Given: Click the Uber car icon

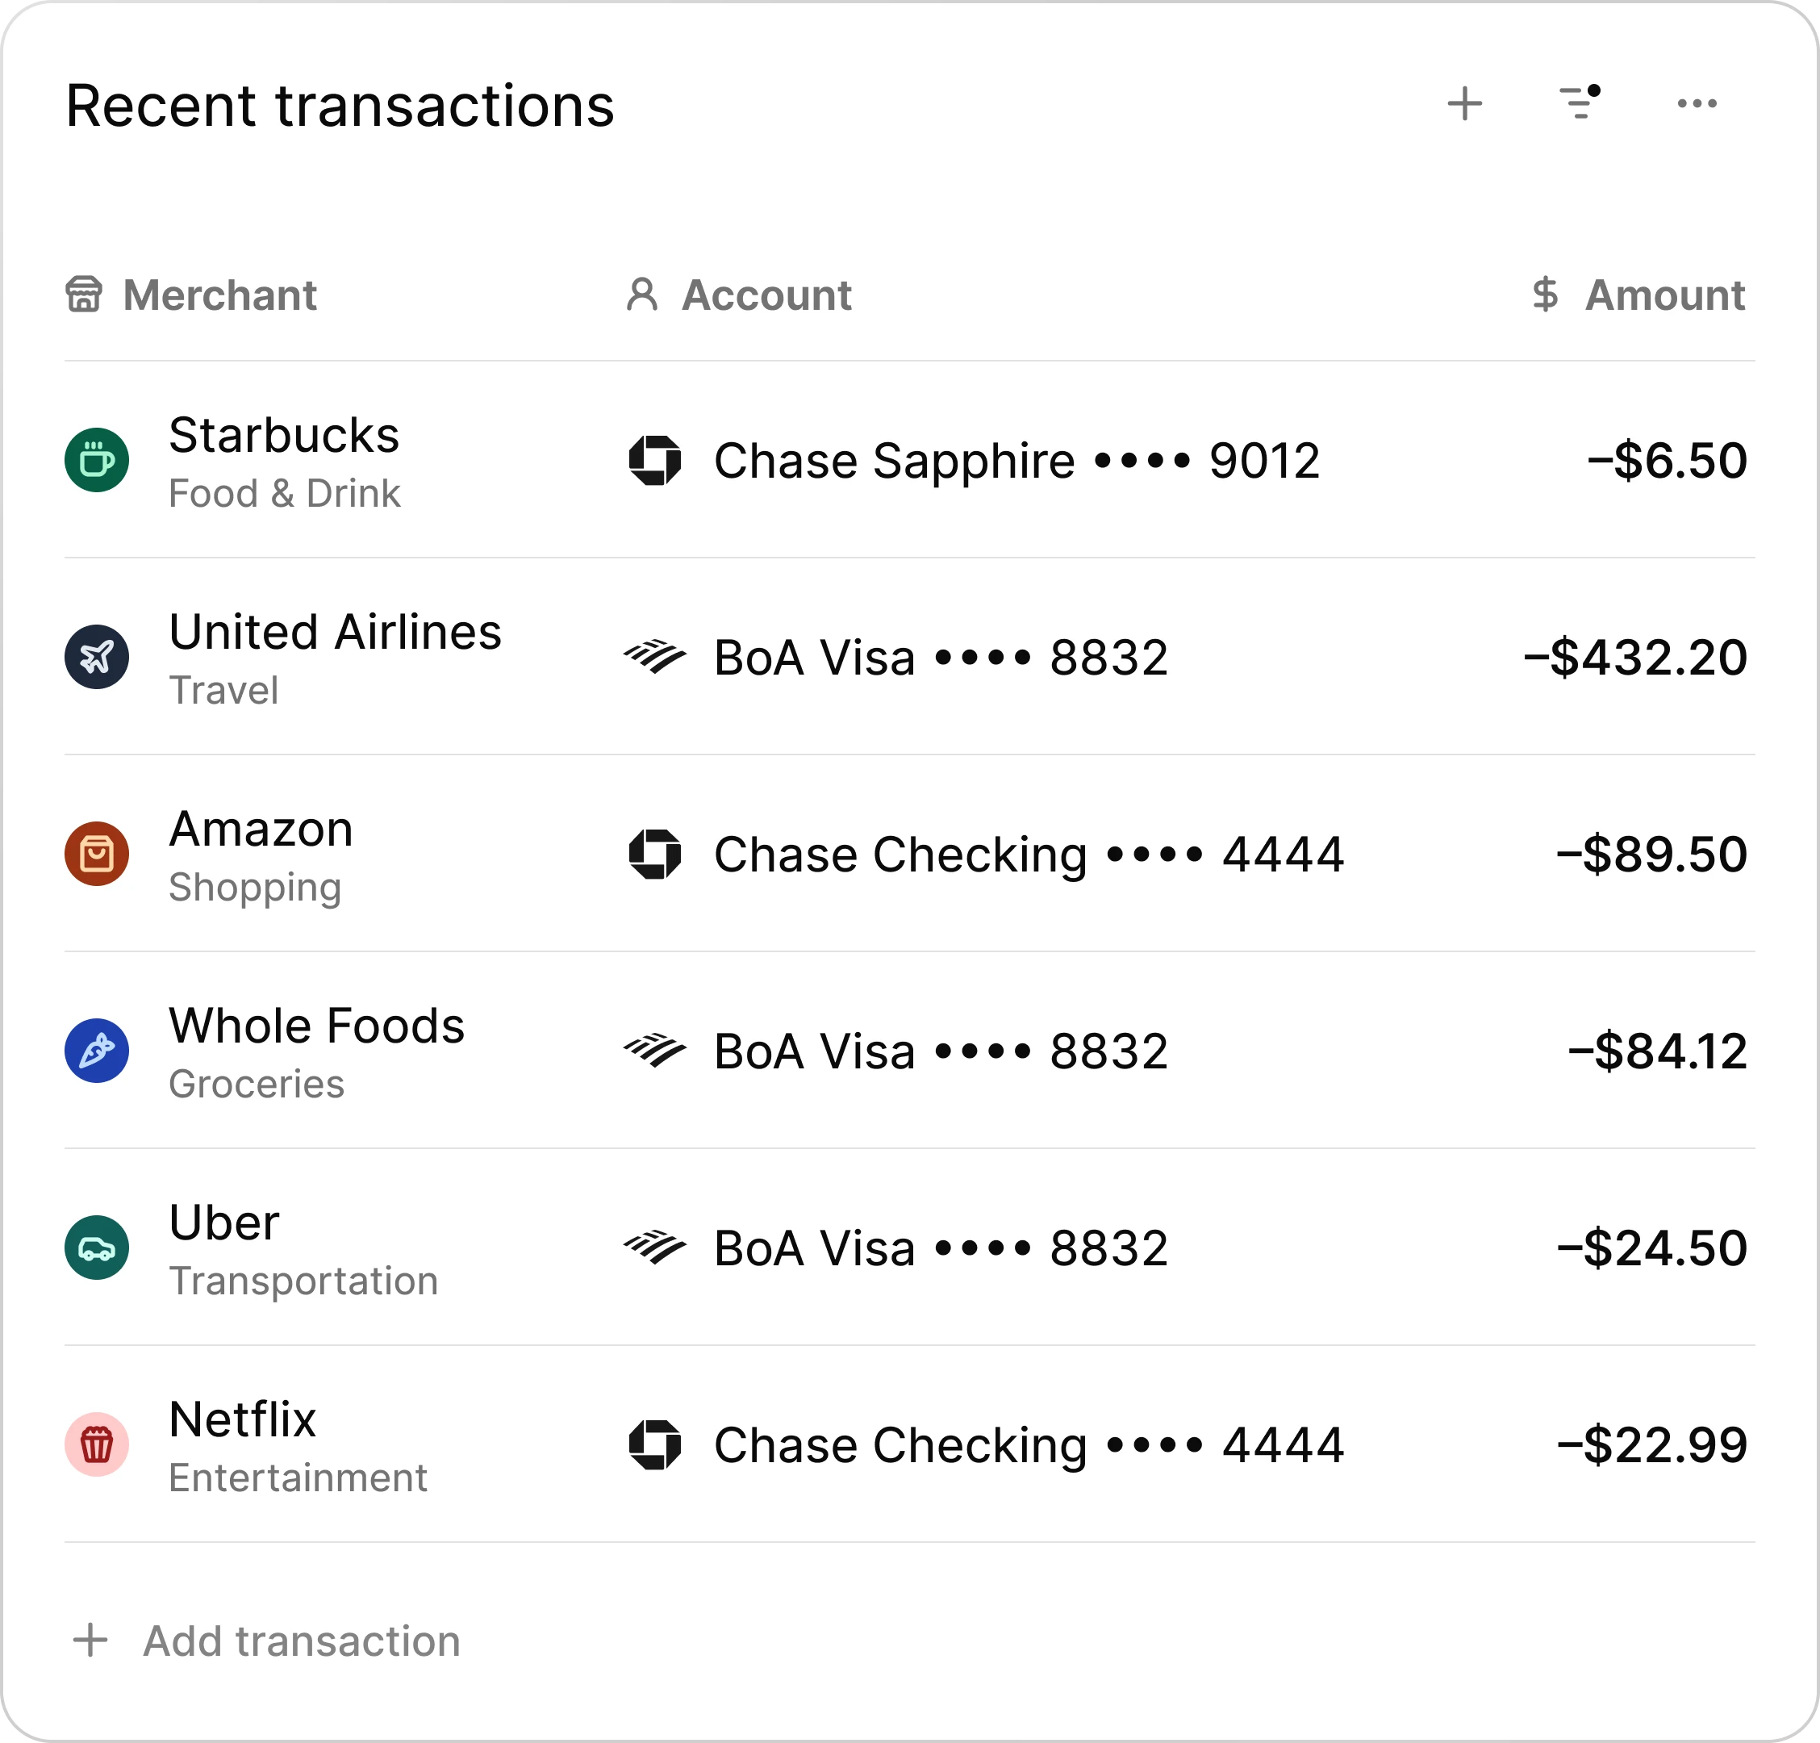Looking at the screenshot, I should click(97, 1247).
